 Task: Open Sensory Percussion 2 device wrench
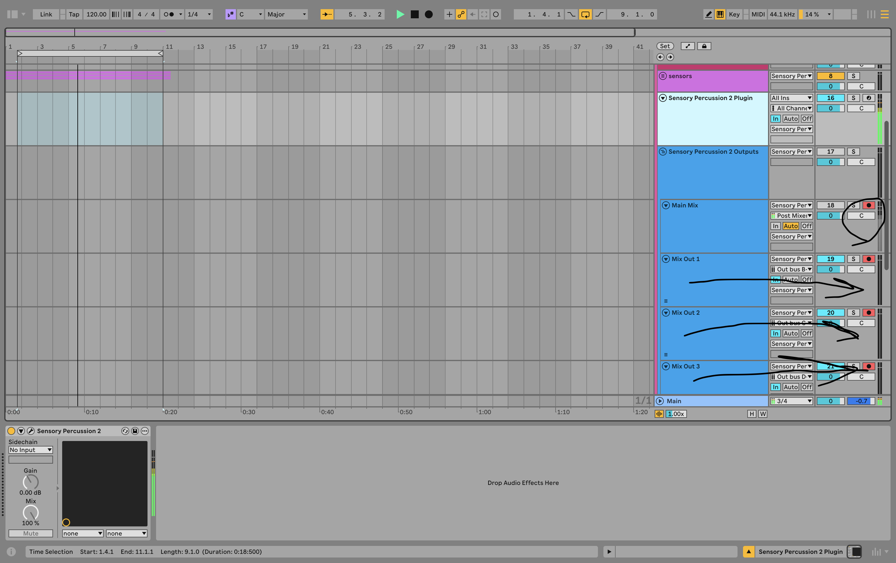point(31,431)
